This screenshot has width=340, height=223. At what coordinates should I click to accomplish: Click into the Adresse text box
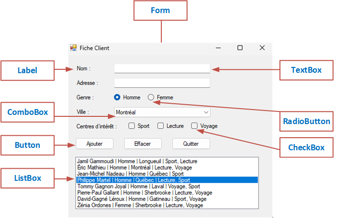point(162,83)
